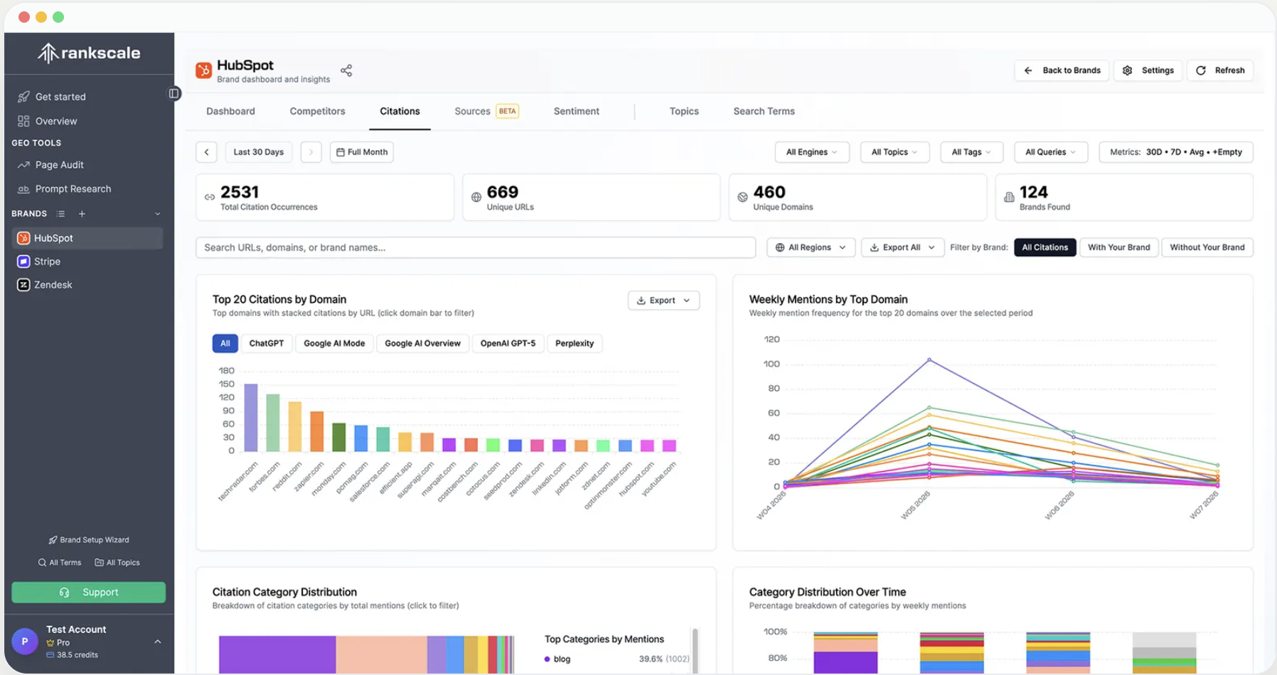Filter by All Citations
1277x675 pixels.
click(1045, 247)
